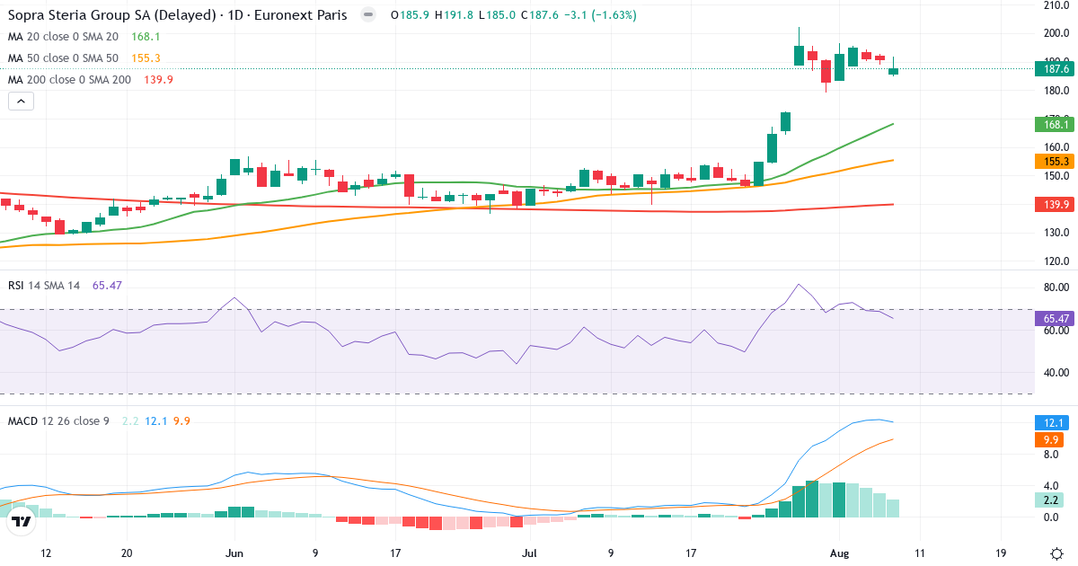Click the Aug label on time axis
The height and width of the screenshot is (566, 1078).
click(x=839, y=553)
